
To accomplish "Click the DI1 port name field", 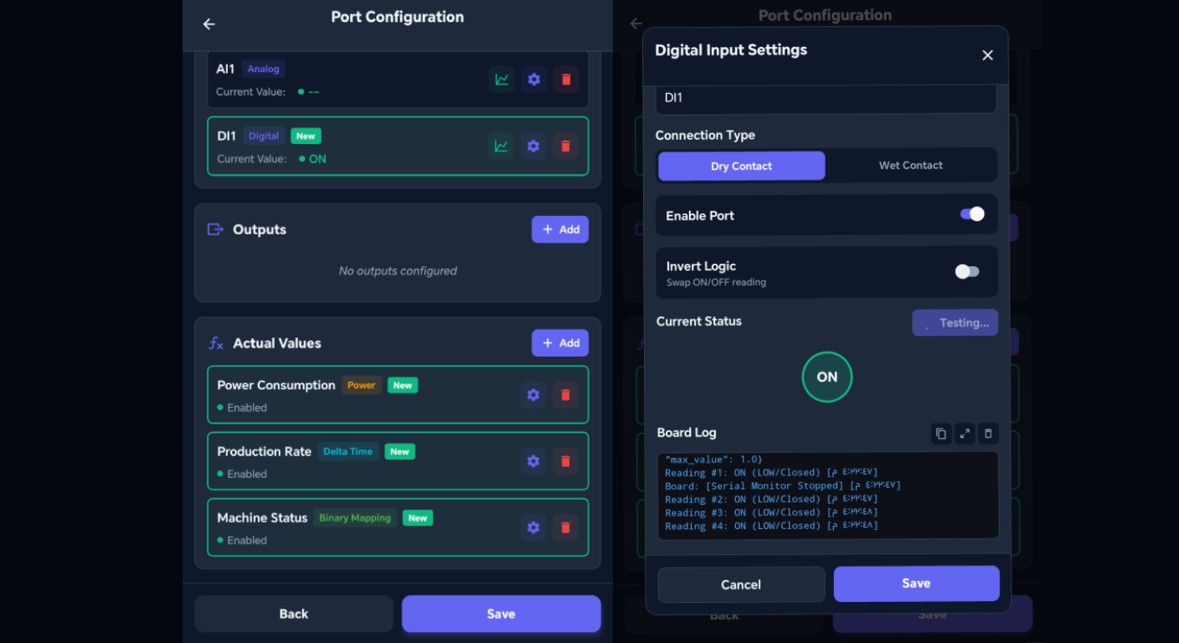I will 826,98.
